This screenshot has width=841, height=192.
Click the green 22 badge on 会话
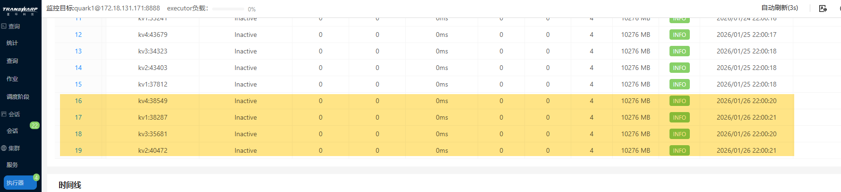(x=34, y=125)
